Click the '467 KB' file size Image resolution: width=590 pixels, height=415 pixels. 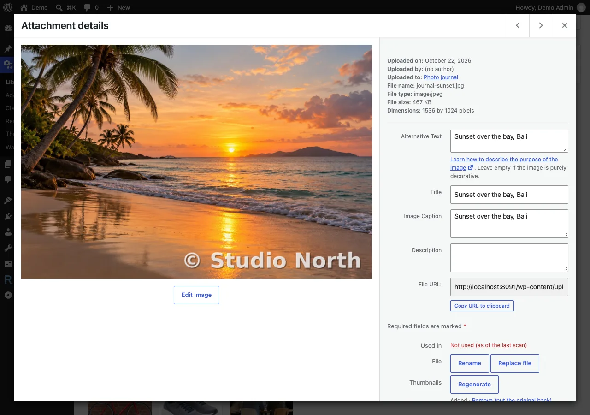pyautogui.click(x=422, y=102)
